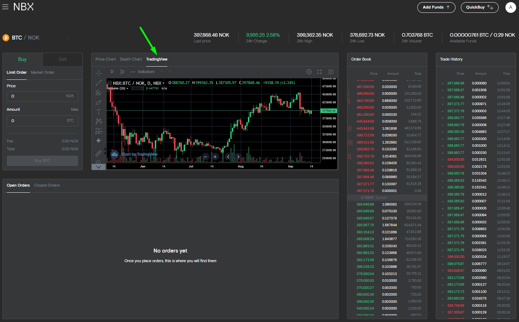Hide the Volume indicator via eye icon
Screen dimensions: 519x322
133,88
